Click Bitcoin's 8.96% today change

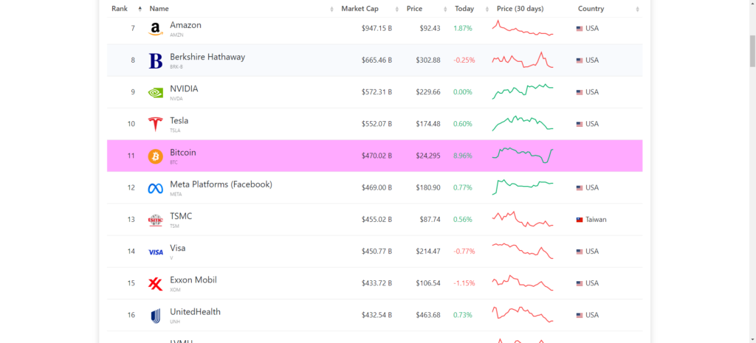(463, 156)
